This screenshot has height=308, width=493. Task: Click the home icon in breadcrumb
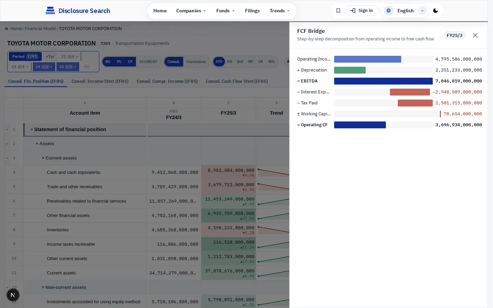pos(7,29)
